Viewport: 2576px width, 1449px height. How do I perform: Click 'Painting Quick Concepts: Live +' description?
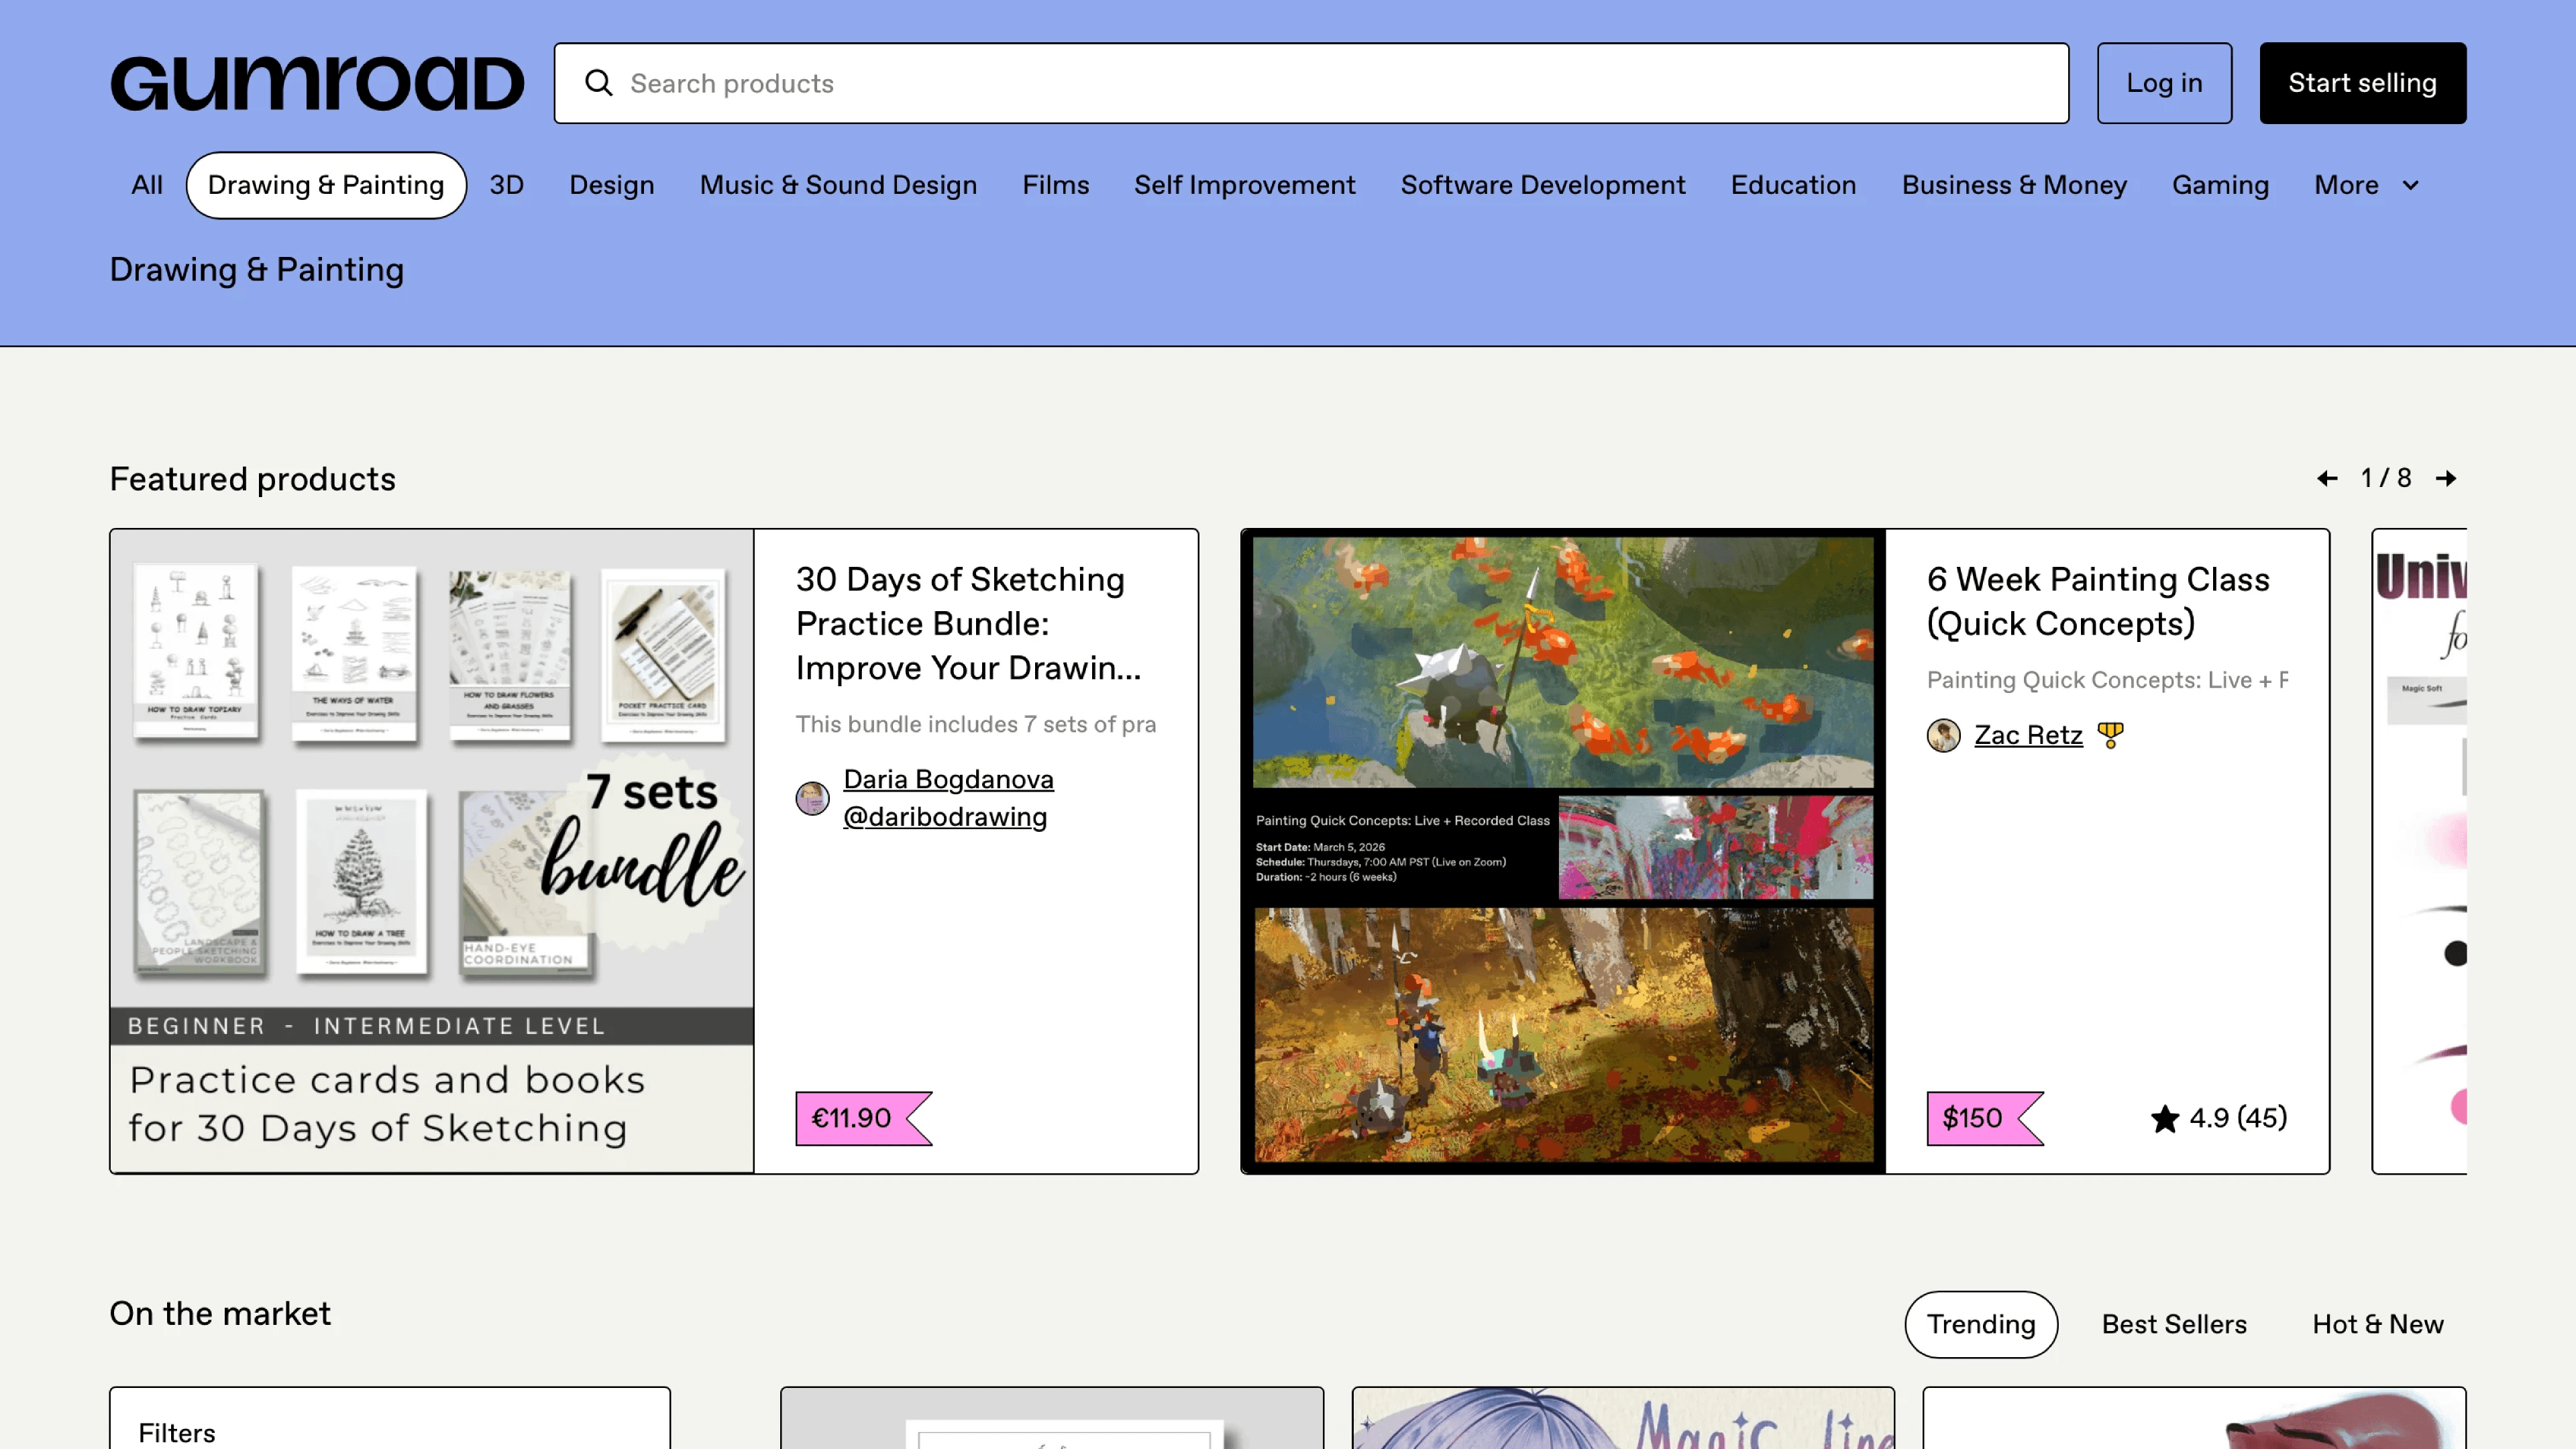2107,680
